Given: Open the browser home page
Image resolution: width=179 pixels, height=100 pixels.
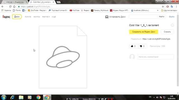Looking at the screenshot, I should pos(14,7).
